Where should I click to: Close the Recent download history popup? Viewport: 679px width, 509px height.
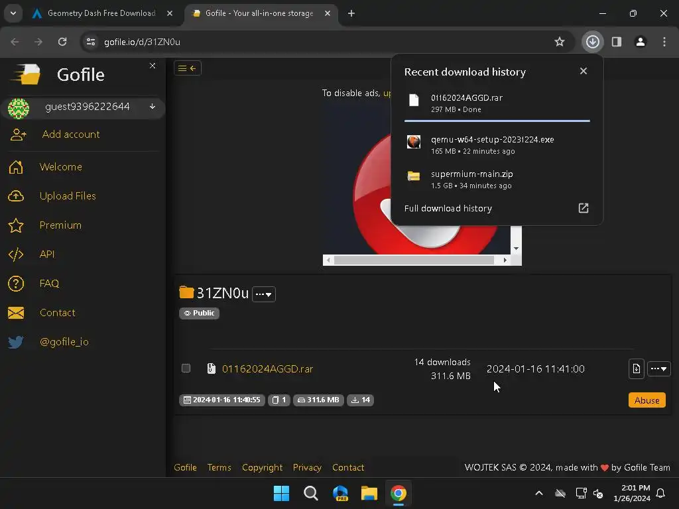click(x=584, y=71)
